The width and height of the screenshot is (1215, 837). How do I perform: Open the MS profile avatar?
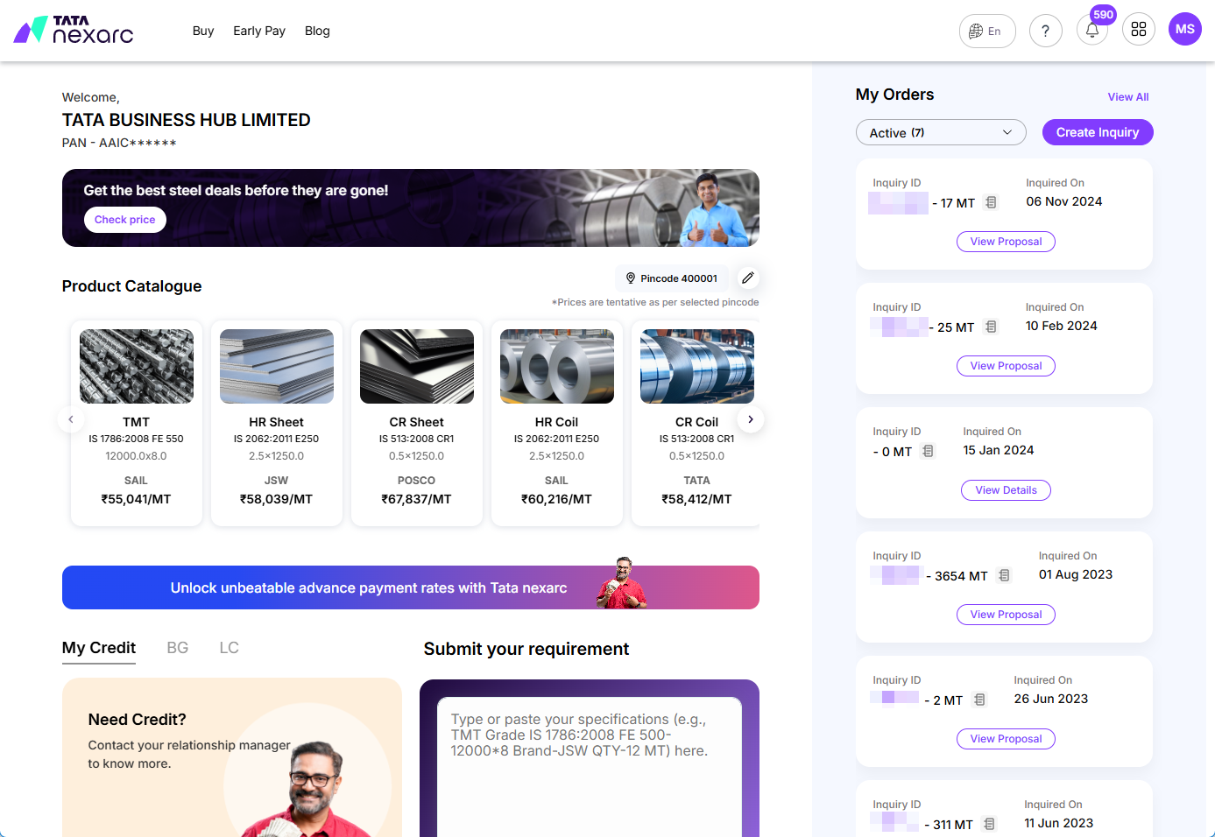[x=1185, y=29]
